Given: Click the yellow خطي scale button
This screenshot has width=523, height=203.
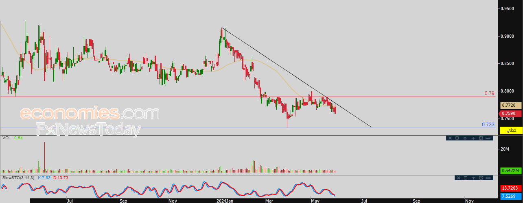Looking at the screenshot, I should (511, 130).
